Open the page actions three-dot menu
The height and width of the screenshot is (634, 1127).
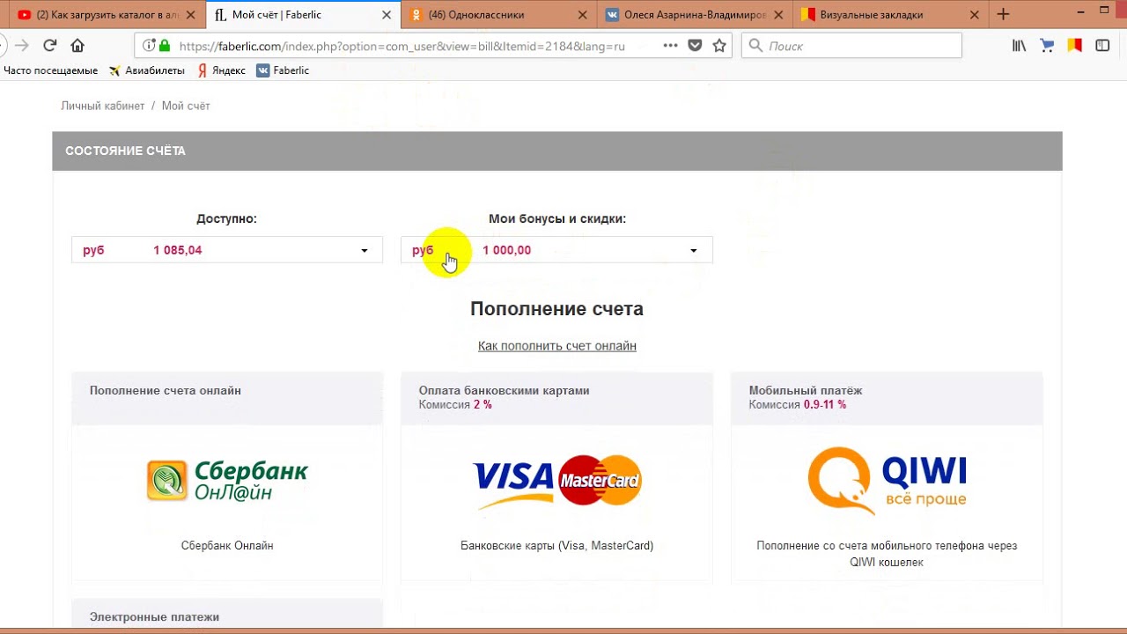[670, 46]
